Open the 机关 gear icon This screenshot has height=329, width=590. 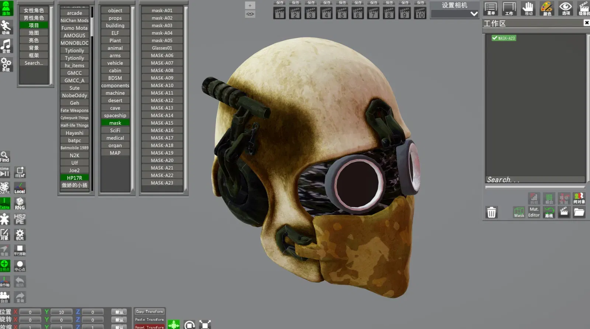coord(20,235)
